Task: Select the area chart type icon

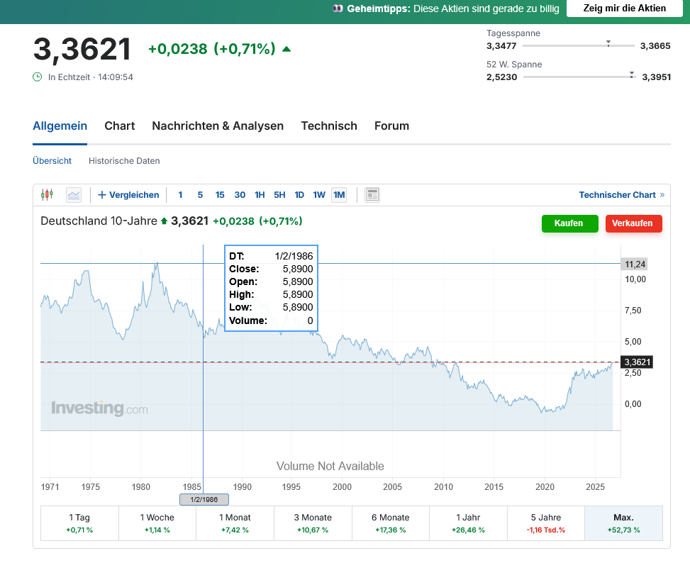Action: [x=74, y=194]
